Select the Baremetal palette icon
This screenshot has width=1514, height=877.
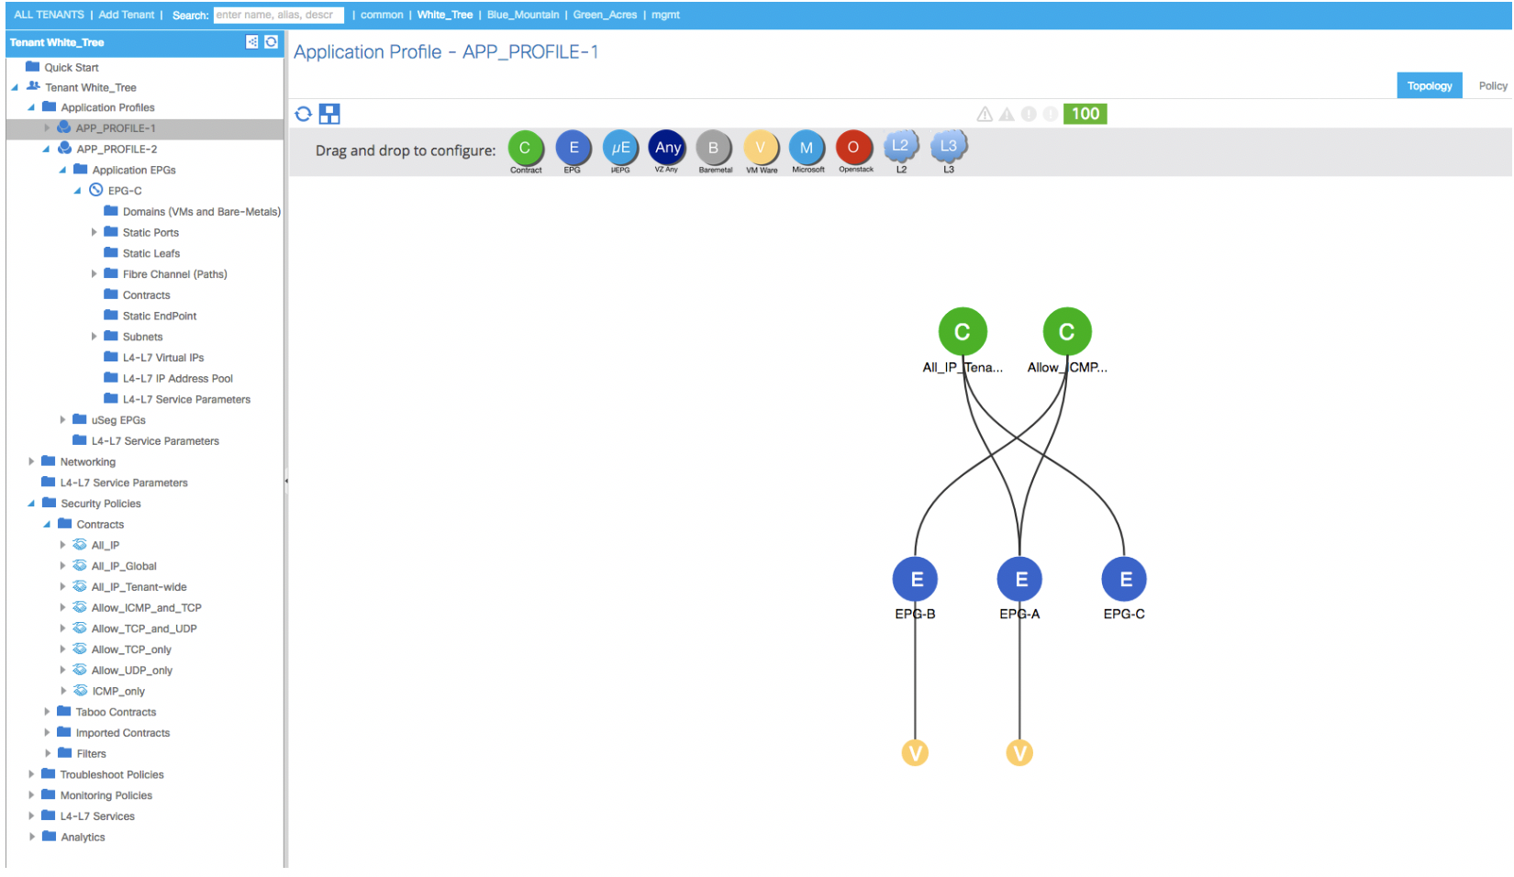pyautogui.click(x=713, y=148)
